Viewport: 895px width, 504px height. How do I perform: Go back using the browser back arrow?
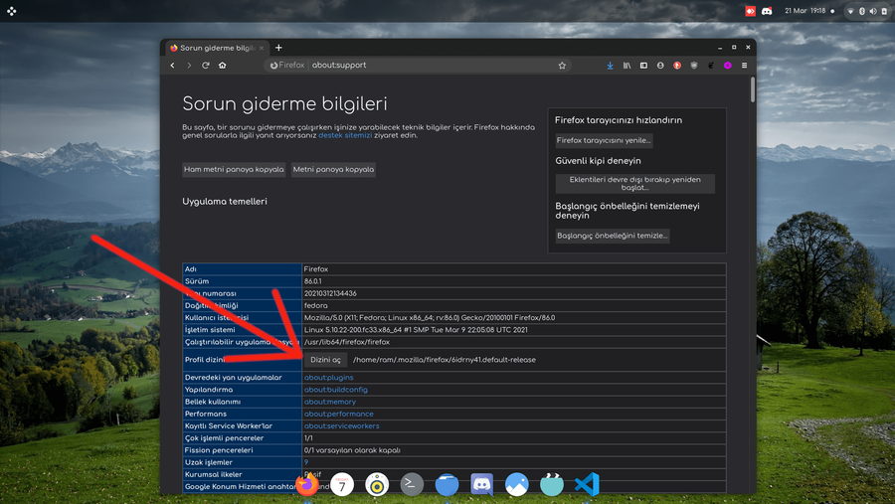coord(172,65)
